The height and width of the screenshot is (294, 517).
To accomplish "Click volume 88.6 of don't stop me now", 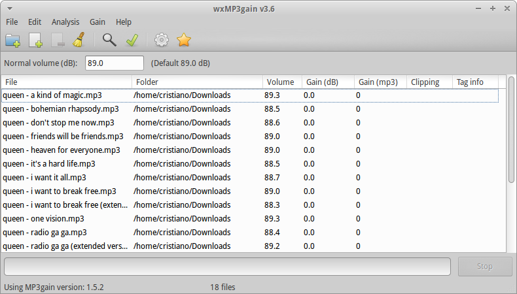I will point(272,123).
